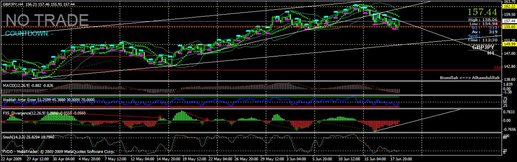Select the GBPJPY symbol label at right
Viewport: 517px width, 162px height.
point(483,47)
